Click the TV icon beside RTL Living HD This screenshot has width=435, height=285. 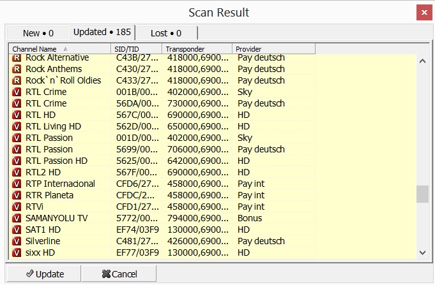pos(17,126)
